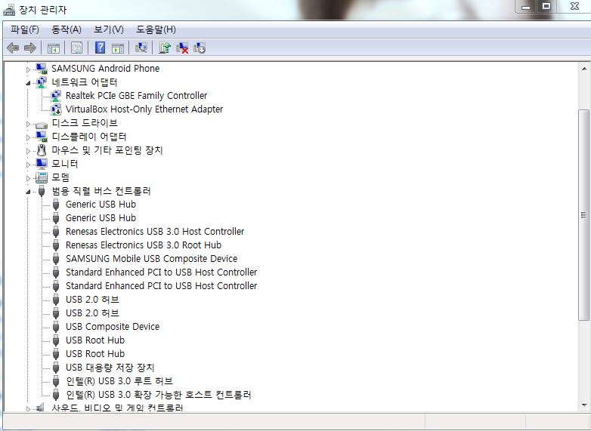Viewport: 591px width, 431px height.
Task: Select the 네트워크 어댑터 label
Action: tap(85, 82)
